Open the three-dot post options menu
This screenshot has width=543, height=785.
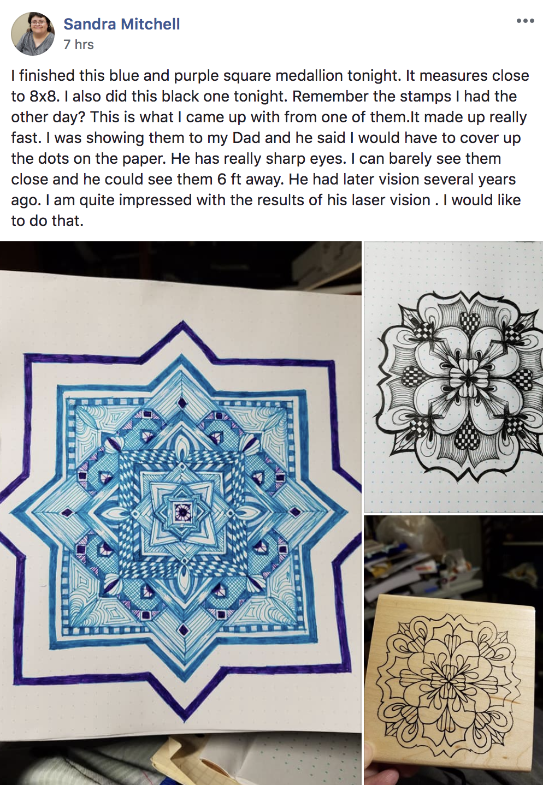pos(525,21)
